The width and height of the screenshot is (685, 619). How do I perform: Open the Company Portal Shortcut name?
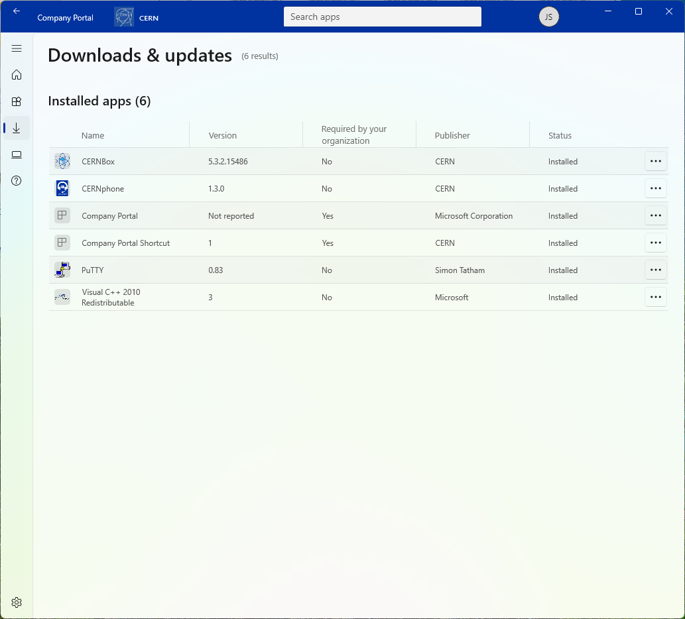(x=125, y=243)
